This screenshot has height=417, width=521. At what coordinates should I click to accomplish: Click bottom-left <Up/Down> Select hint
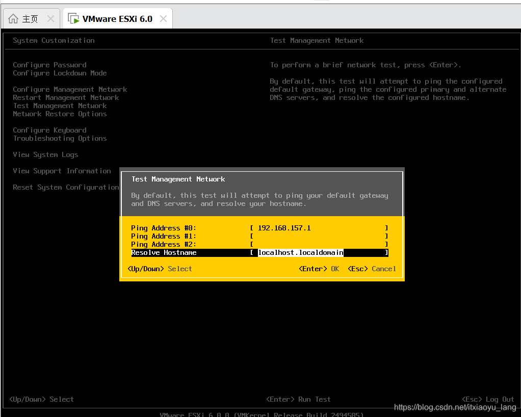(41, 399)
